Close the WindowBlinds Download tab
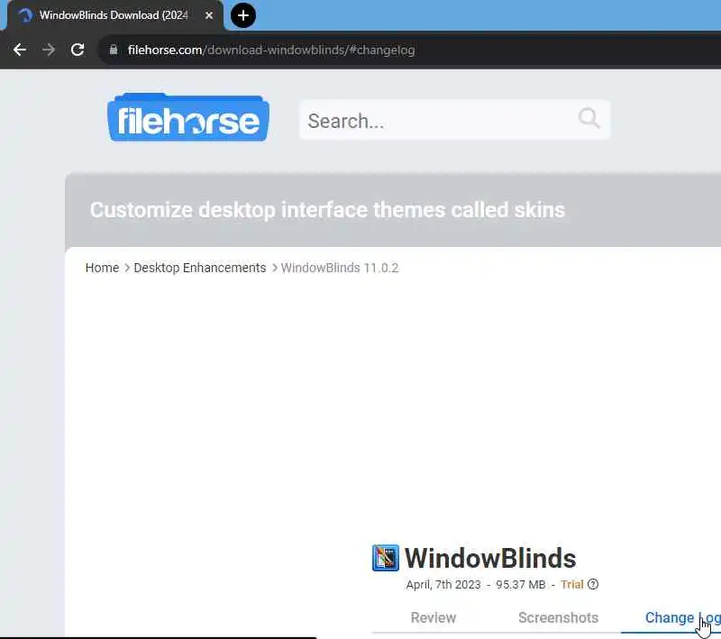This screenshot has width=721, height=639. click(209, 15)
